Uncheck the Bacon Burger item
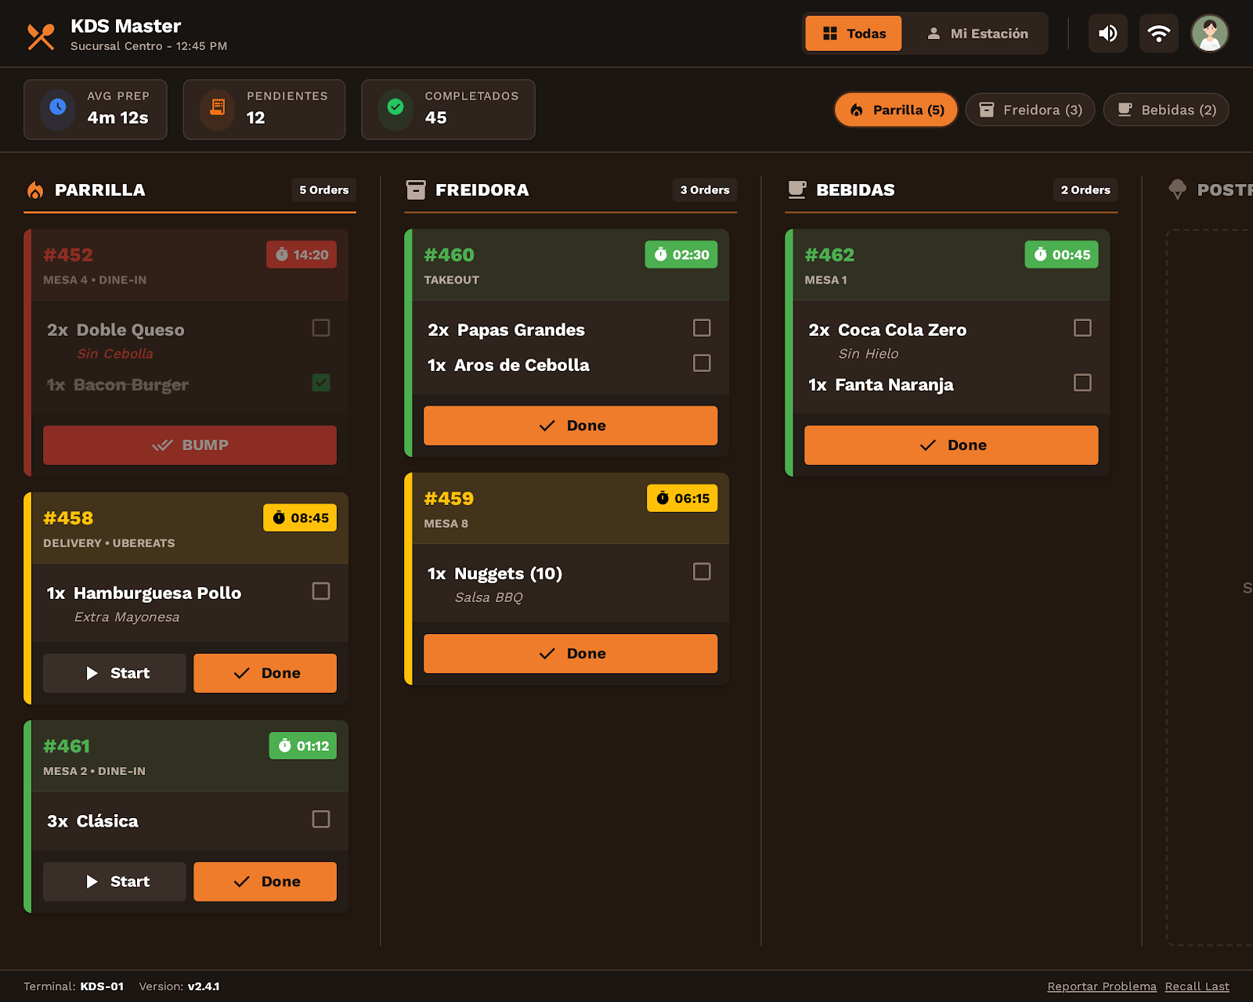 point(321,383)
